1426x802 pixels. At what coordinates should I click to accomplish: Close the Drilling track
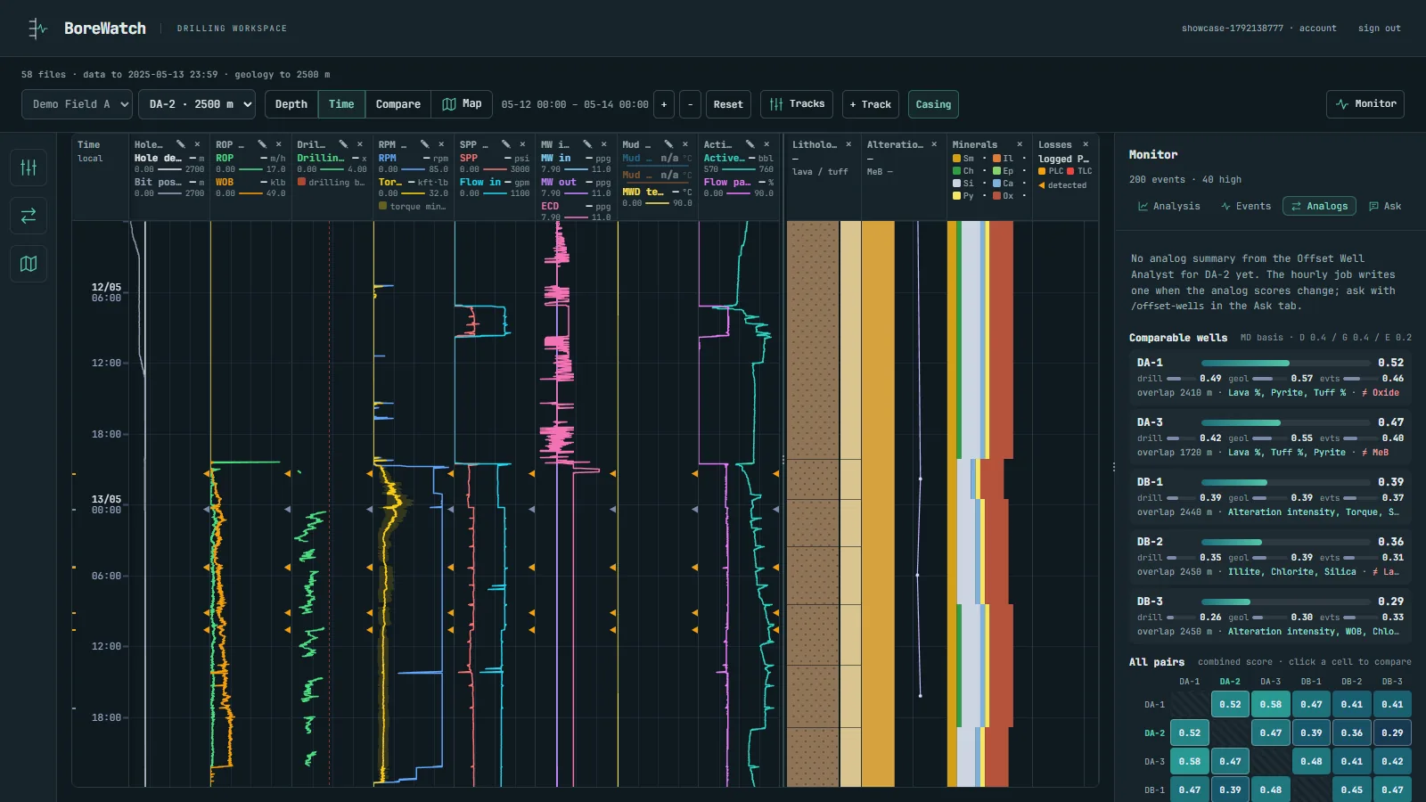pos(360,144)
